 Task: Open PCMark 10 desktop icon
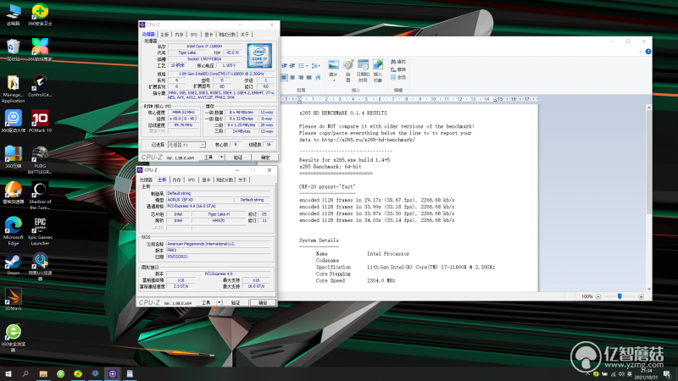40,121
